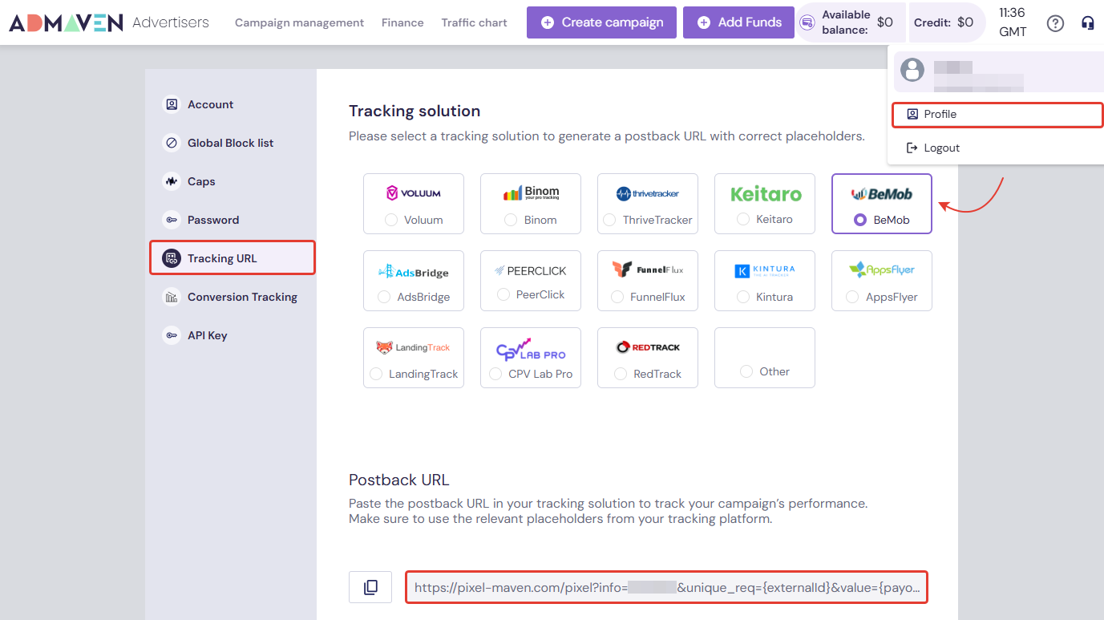Screen dimensions: 1104x620
Task: Select the LandingTrack radio button
Action: (x=376, y=374)
